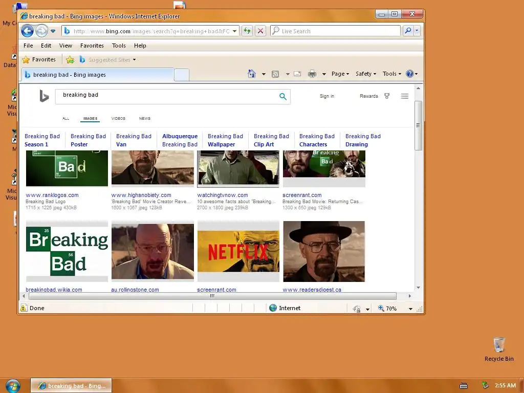Expand the feeds dropdown arrow

tap(288, 74)
